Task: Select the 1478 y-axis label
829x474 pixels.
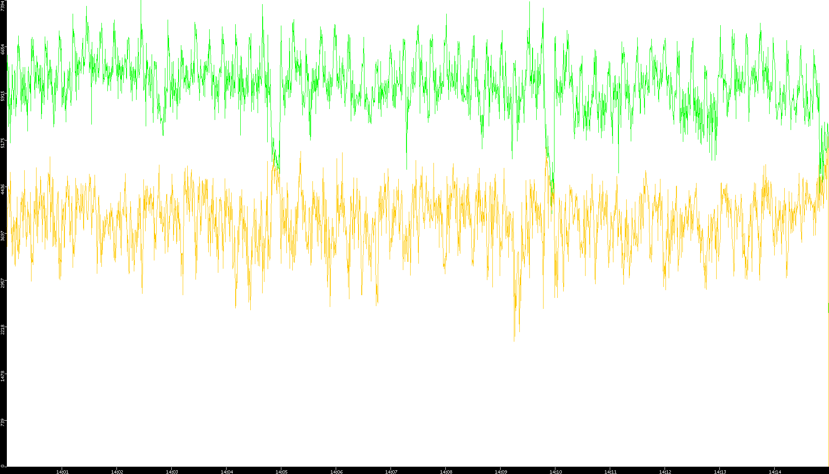Action: 3,376
